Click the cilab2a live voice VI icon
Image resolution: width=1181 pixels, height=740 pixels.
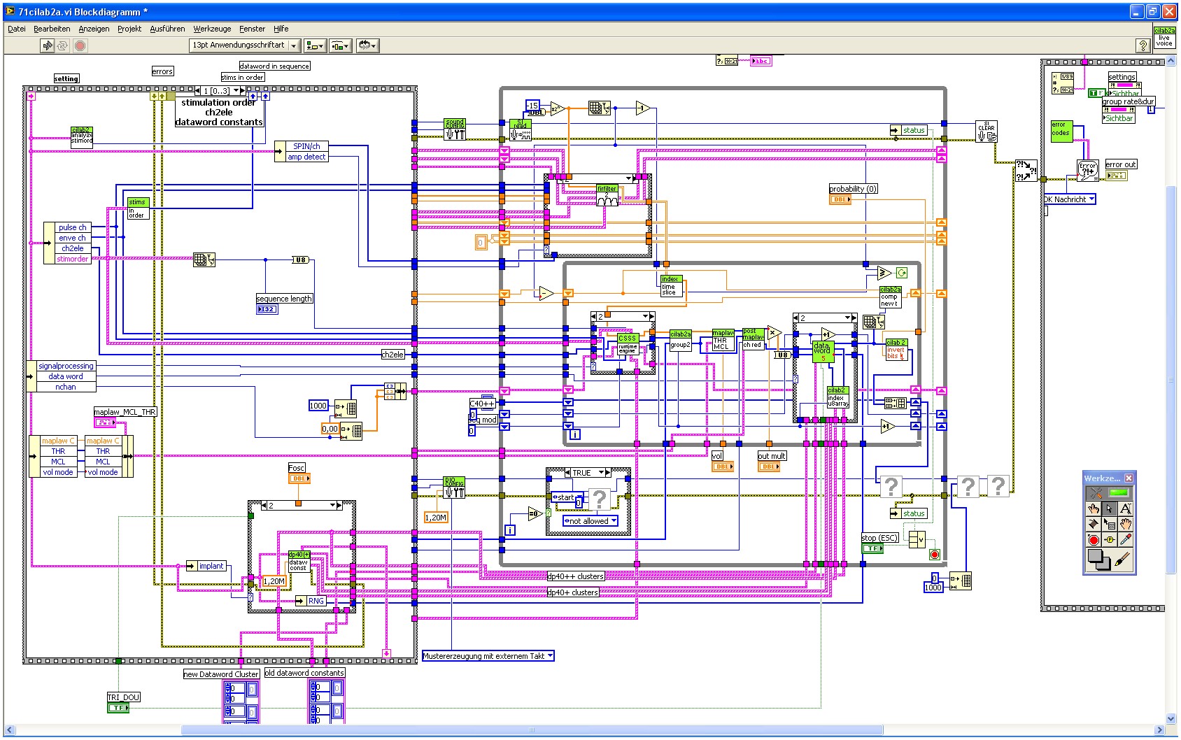pos(1164,37)
